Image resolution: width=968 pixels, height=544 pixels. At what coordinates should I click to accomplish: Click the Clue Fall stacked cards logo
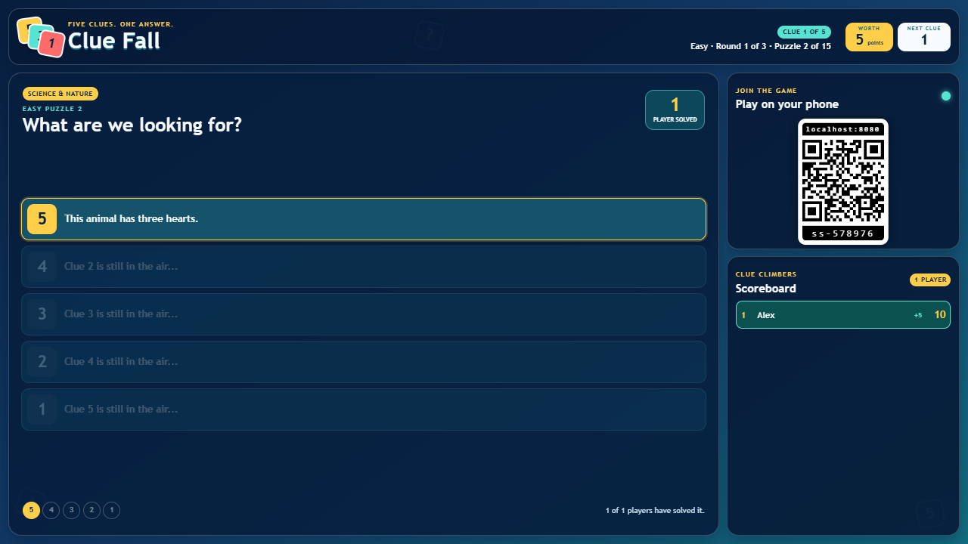(x=40, y=37)
